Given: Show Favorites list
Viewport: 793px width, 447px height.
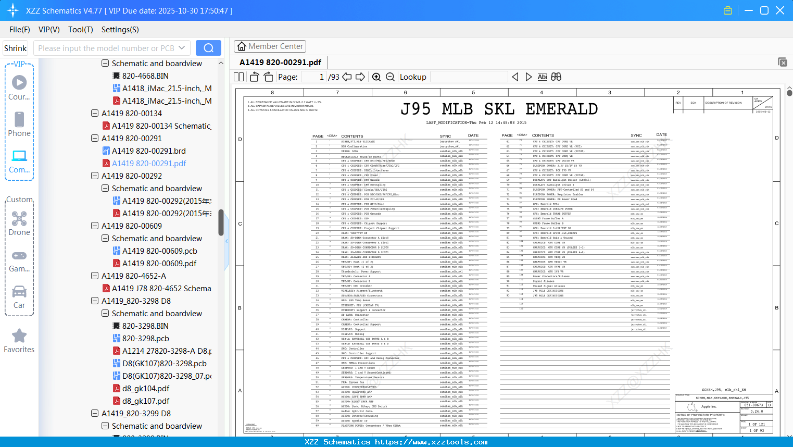Looking at the screenshot, I should point(19,341).
